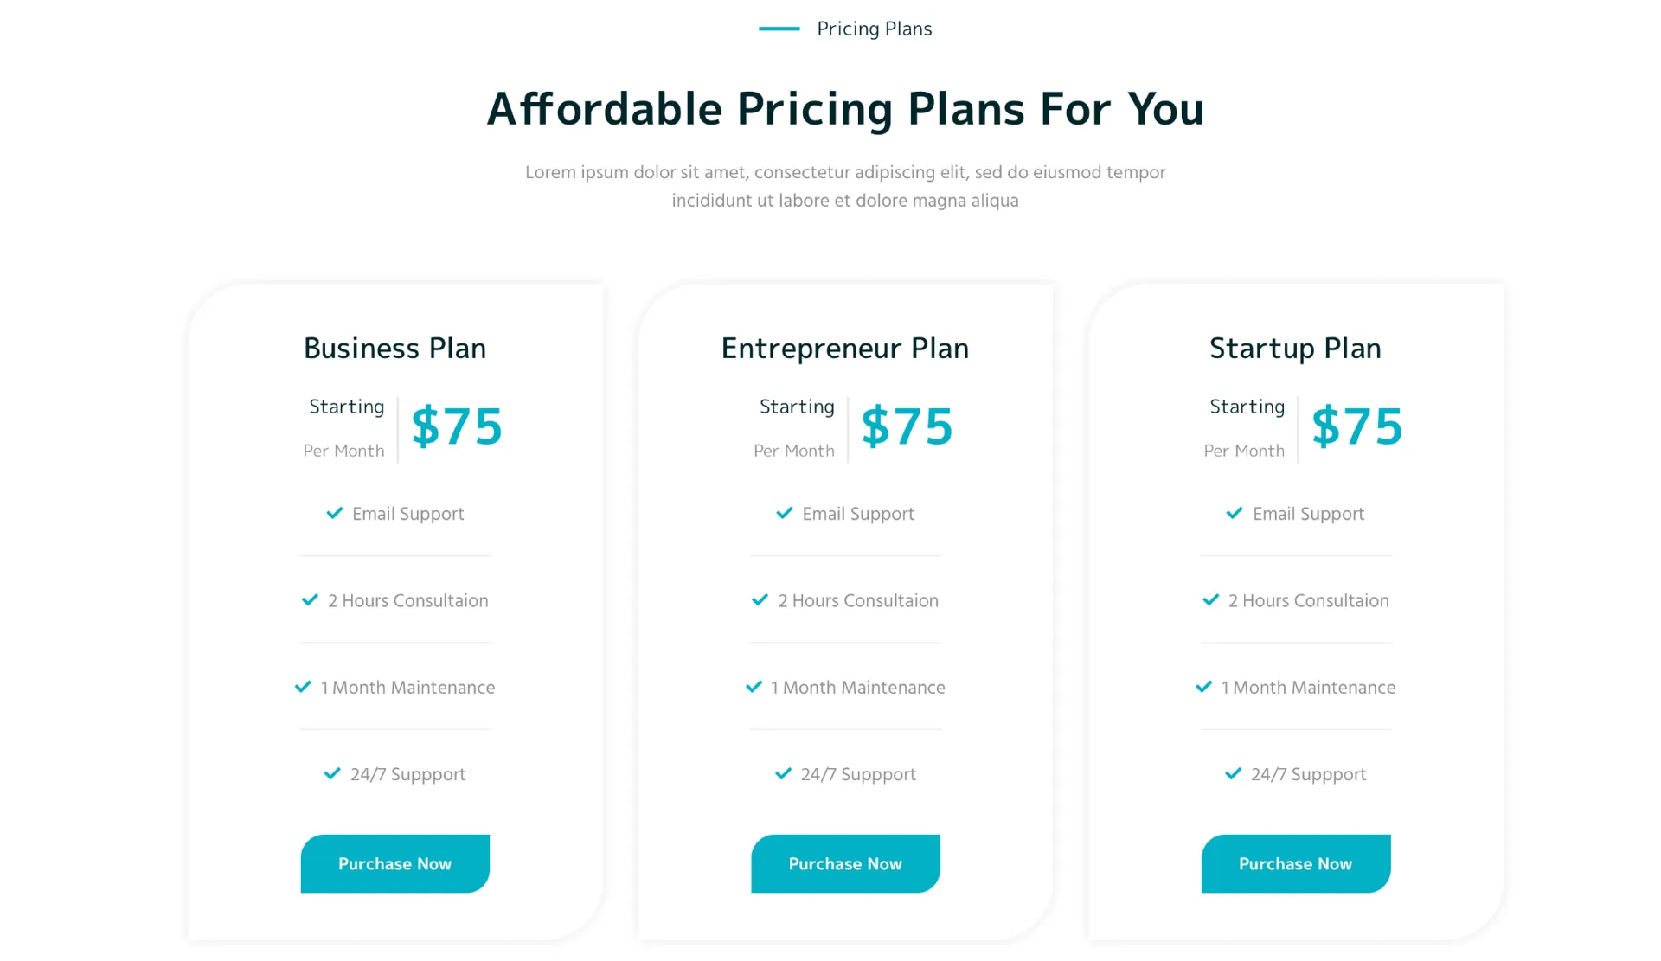Click the Startup Plan heading
This screenshot has width=1661, height=961.
pos(1295,348)
